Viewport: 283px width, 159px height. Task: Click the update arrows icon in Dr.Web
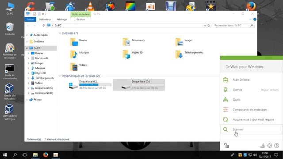[226, 119]
